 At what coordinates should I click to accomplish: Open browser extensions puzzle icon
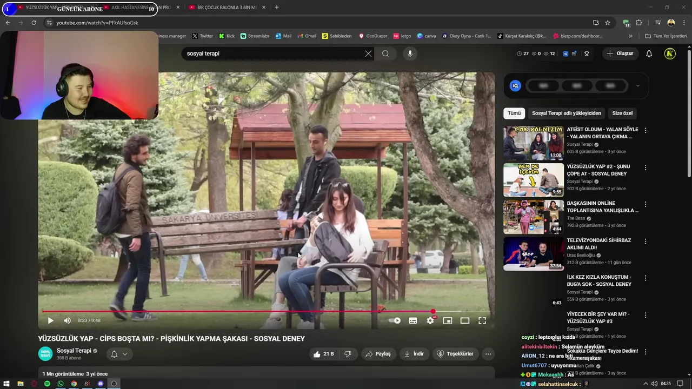point(639,23)
